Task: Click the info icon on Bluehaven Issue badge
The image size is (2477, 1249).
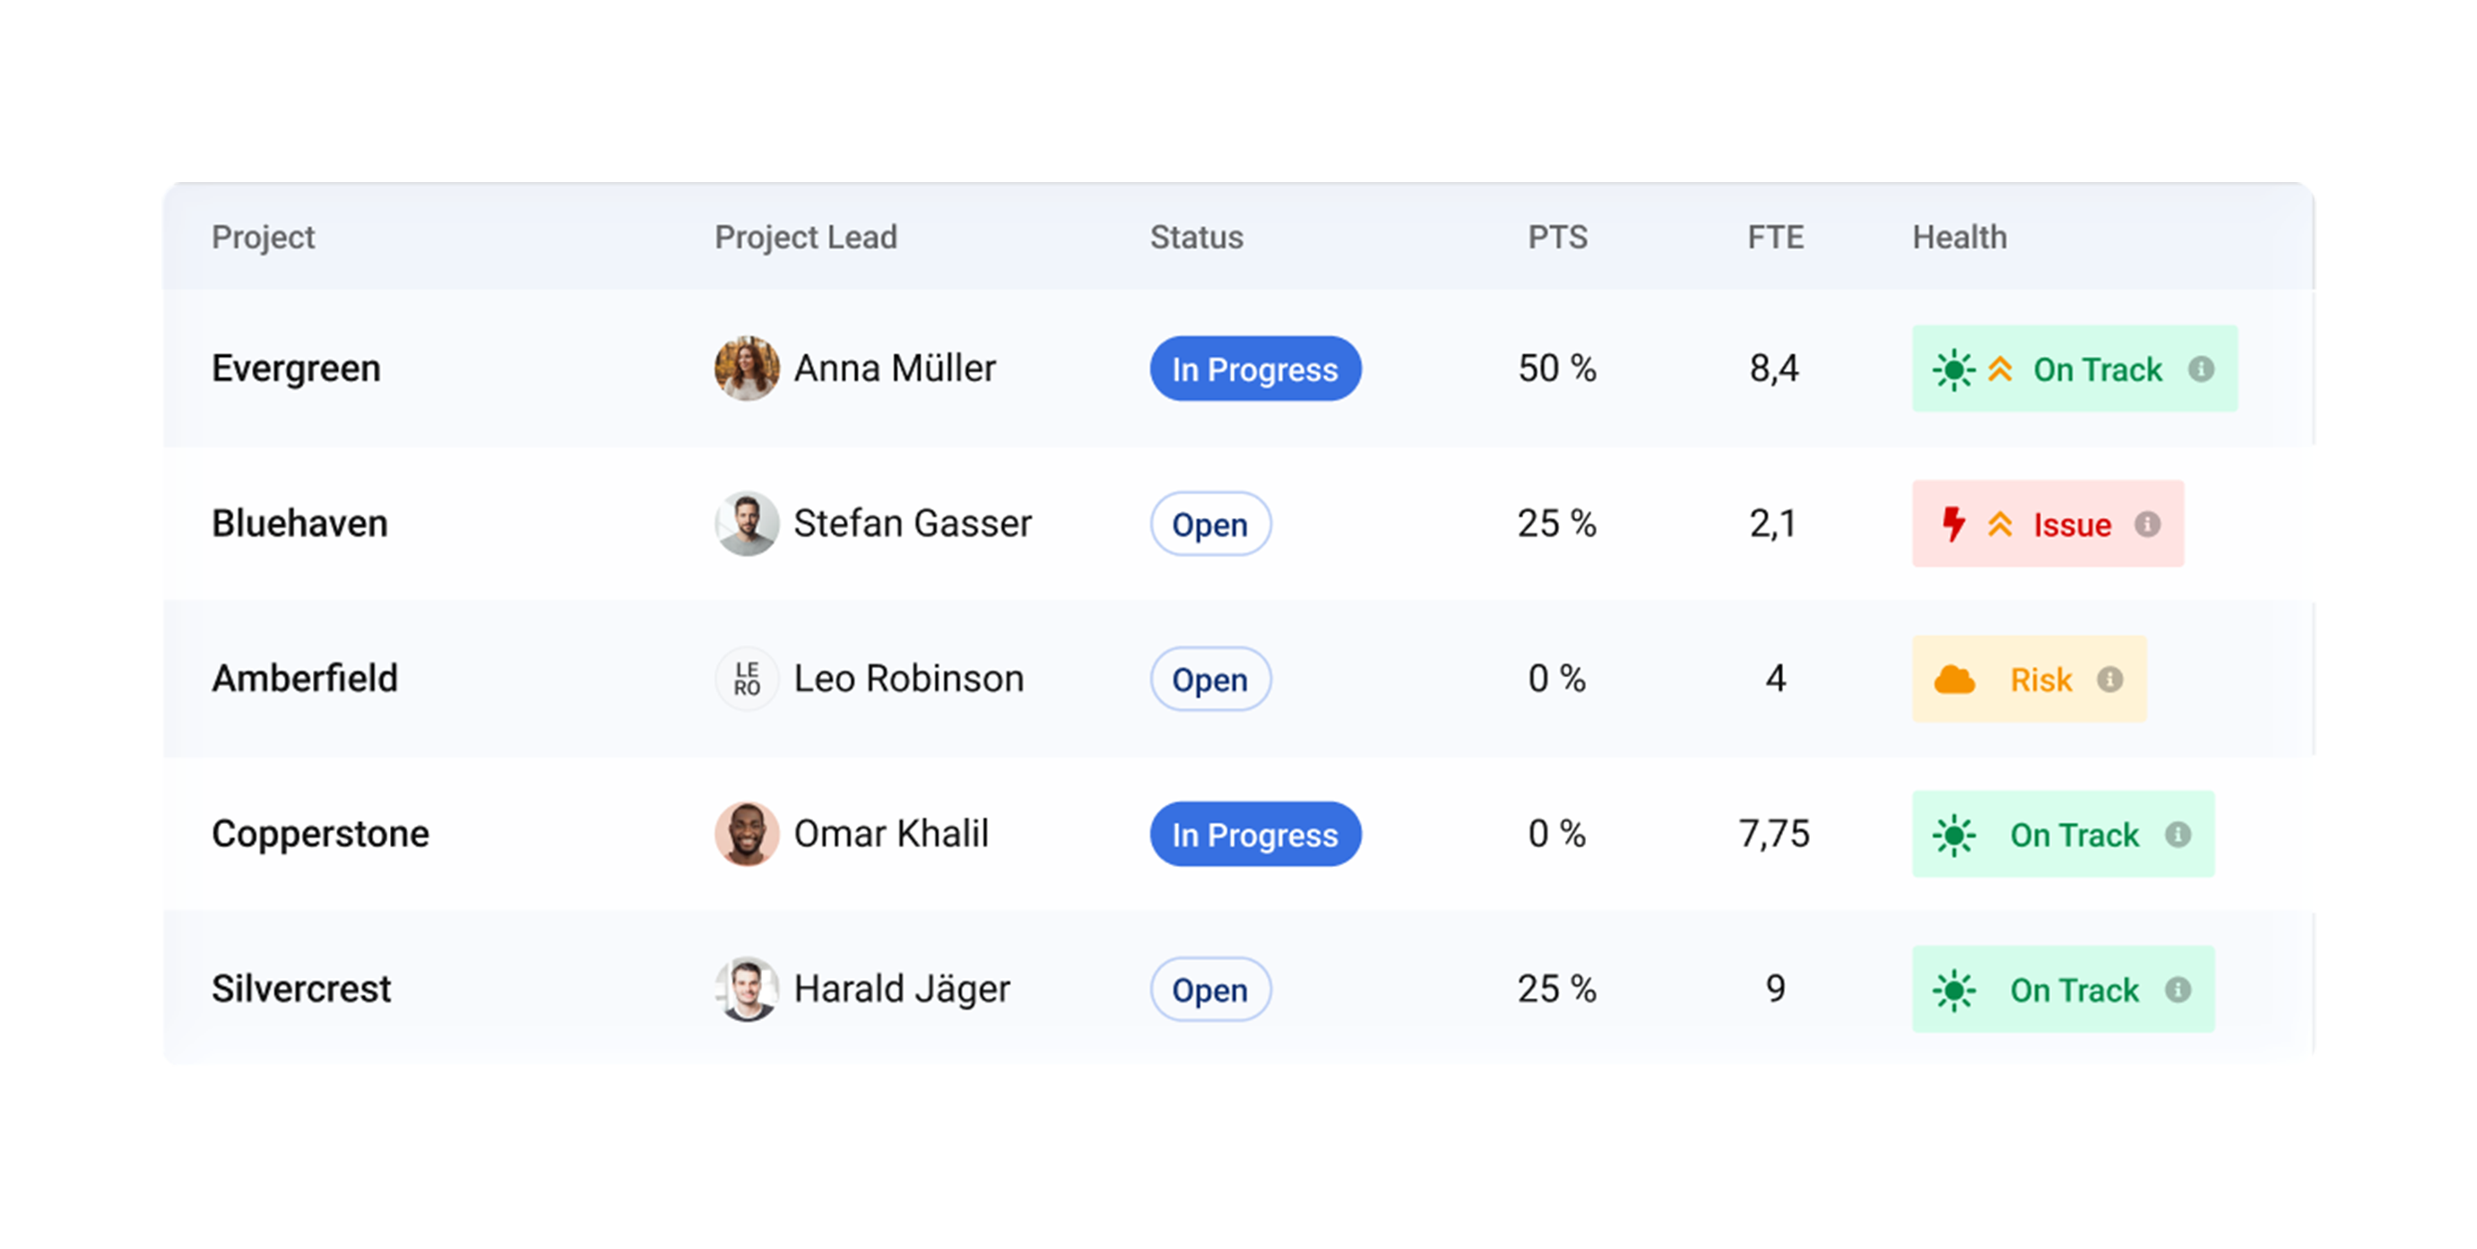Action: (x=2147, y=524)
